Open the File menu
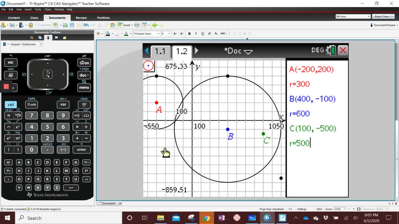 (3, 9)
